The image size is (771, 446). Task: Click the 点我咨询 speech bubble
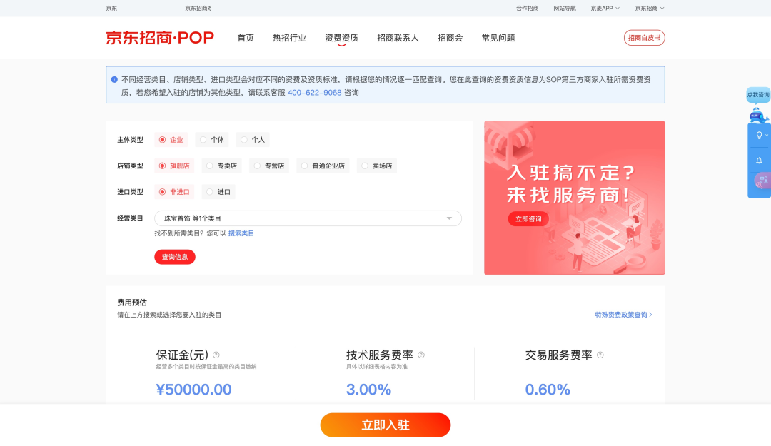758,94
